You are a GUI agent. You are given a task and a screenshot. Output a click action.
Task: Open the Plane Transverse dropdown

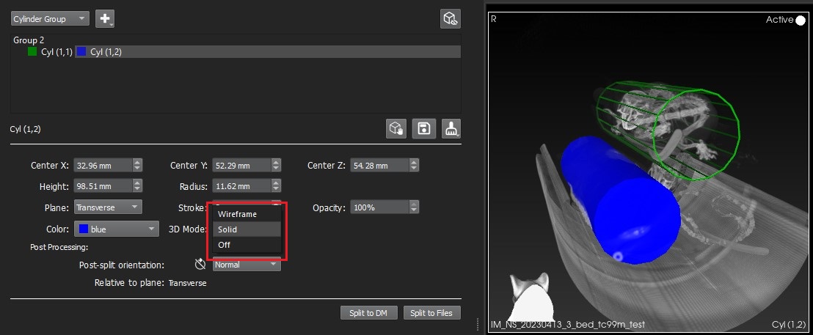pyautogui.click(x=107, y=207)
